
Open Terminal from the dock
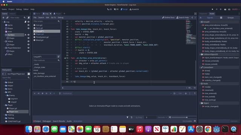225,129
